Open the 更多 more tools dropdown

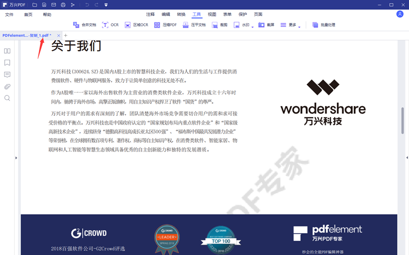point(290,25)
